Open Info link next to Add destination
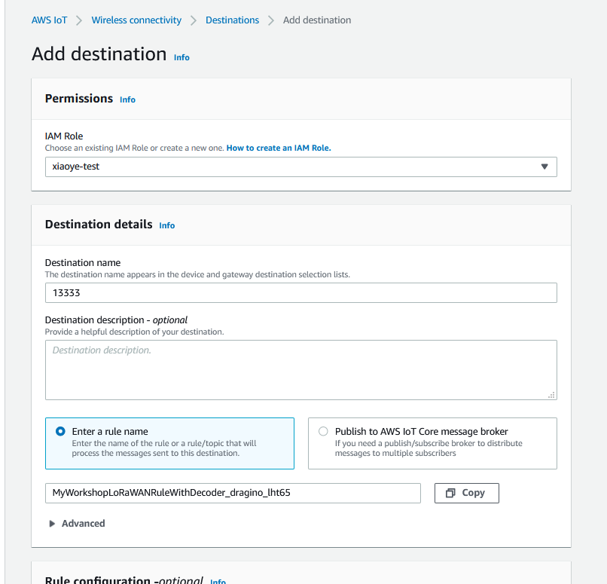Screen dimensions: 607x584 [181, 57]
